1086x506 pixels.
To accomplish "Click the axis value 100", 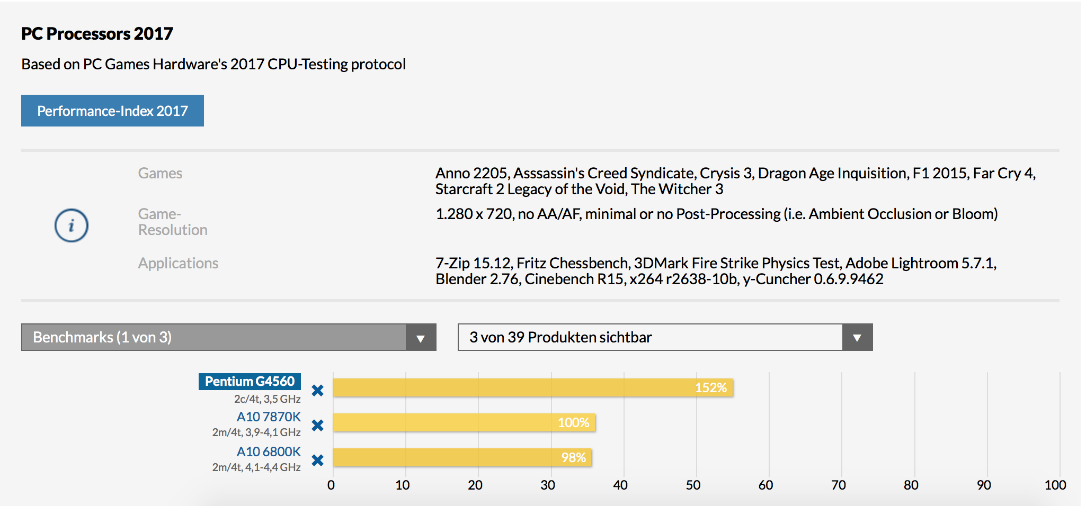I will click(1055, 485).
